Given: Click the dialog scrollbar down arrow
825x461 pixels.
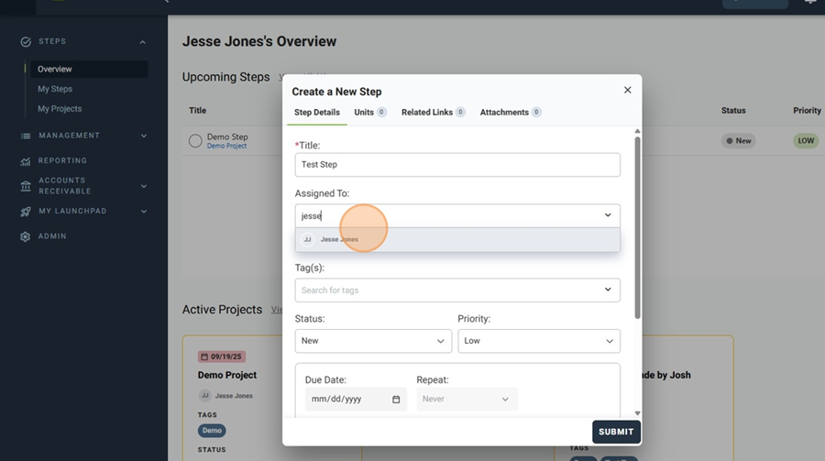Looking at the screenshot, I should [637, 413].
